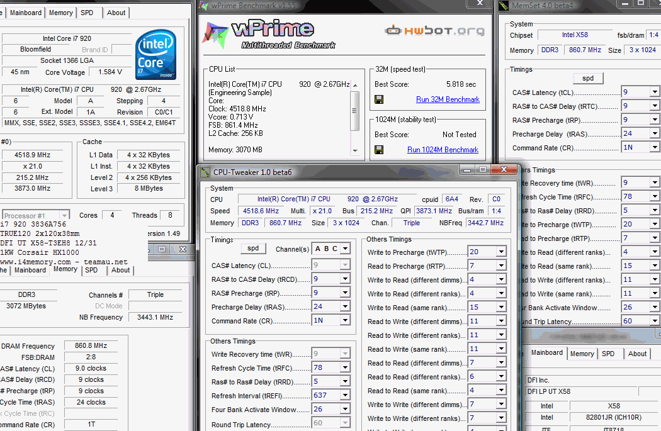Open the Write to Write (different dimms) dropdown
The image size is (661, 431).
pos(501,405)
